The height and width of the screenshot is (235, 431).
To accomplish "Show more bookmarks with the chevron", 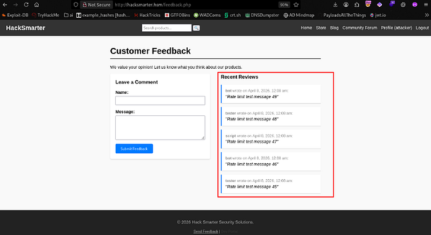I will 427,15.
